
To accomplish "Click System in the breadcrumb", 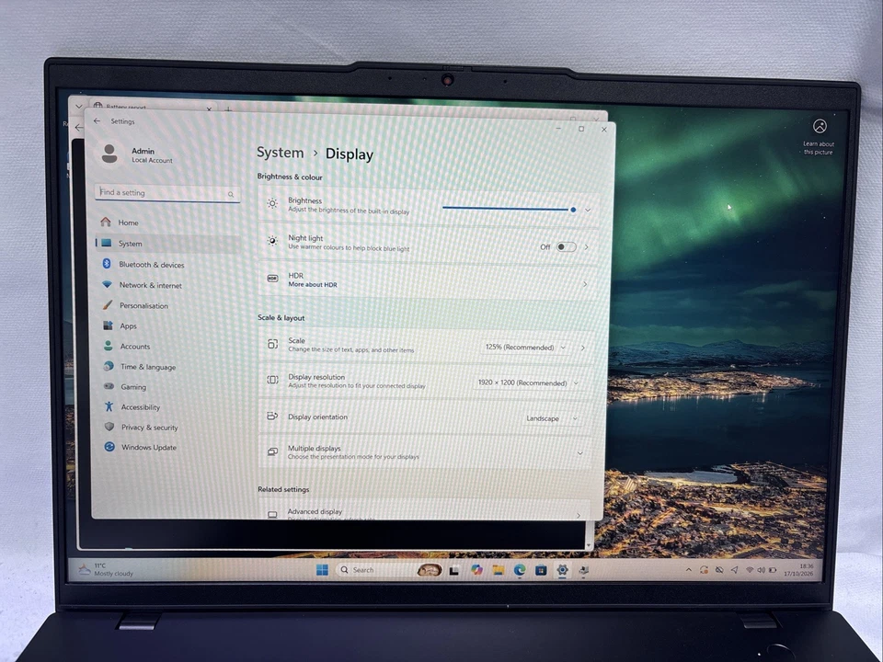I will tap(280, 153).
